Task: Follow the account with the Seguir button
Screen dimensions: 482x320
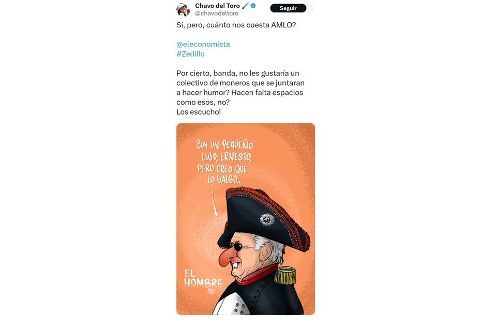Action: tap(288, 8)
